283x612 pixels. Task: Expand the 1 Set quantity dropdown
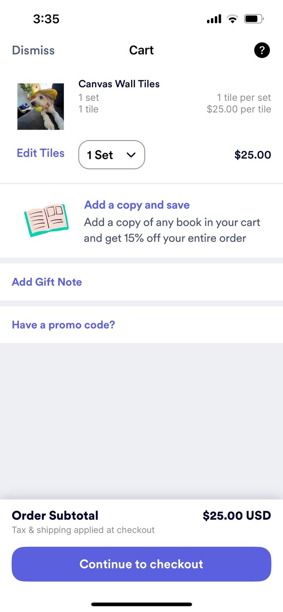pos(111,155)
